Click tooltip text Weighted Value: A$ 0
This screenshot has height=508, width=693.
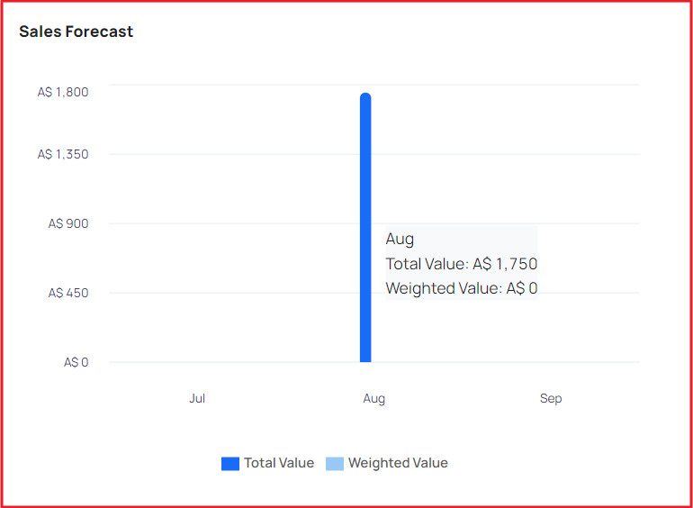[462, 288]
